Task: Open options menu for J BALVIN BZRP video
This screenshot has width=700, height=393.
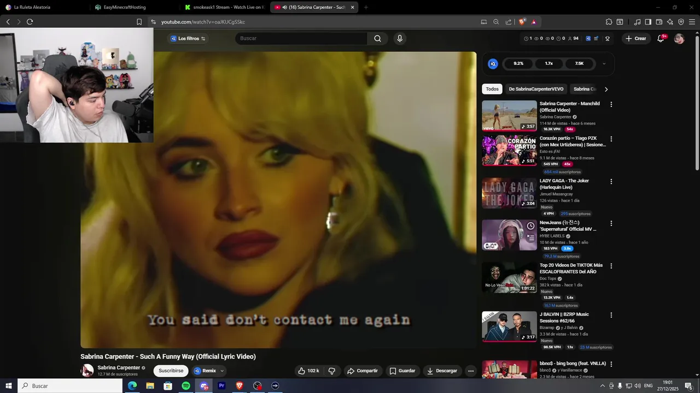Action: click(611, 315)
